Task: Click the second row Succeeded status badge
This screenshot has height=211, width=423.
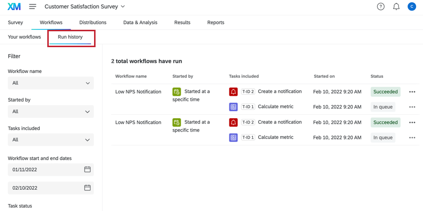Action: [x=385, y=122]
